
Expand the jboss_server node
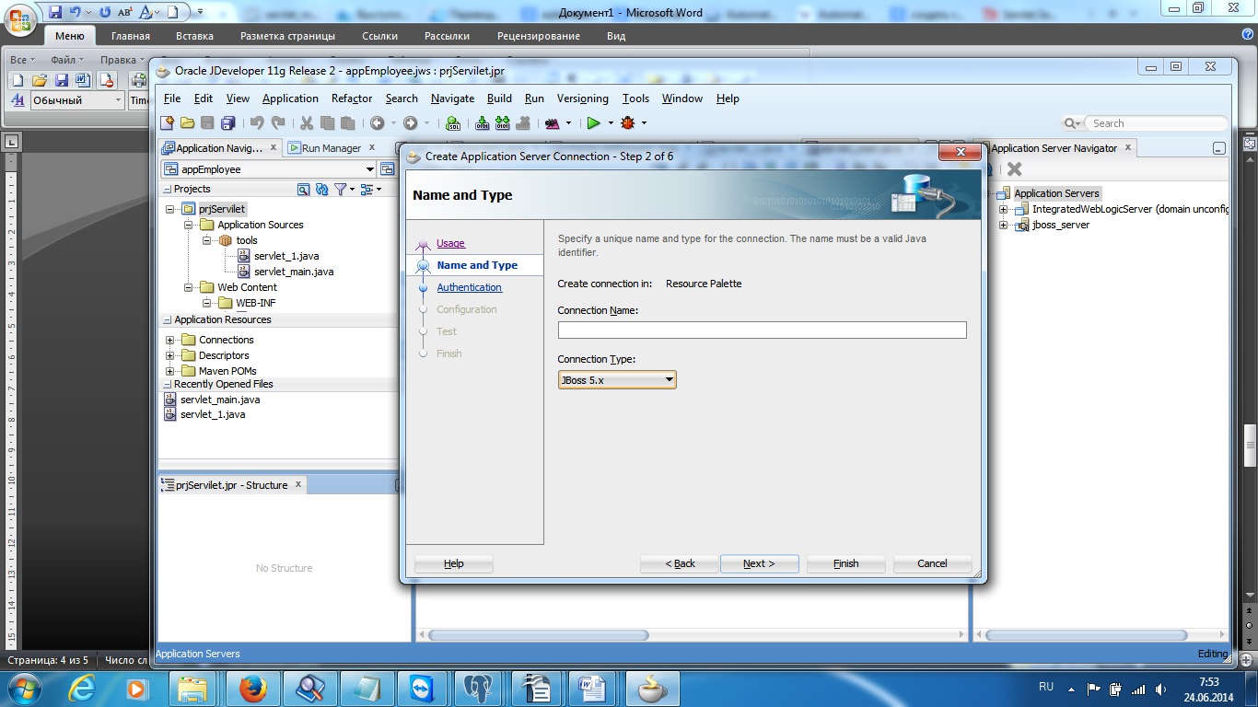click(x=1003, y=225)
